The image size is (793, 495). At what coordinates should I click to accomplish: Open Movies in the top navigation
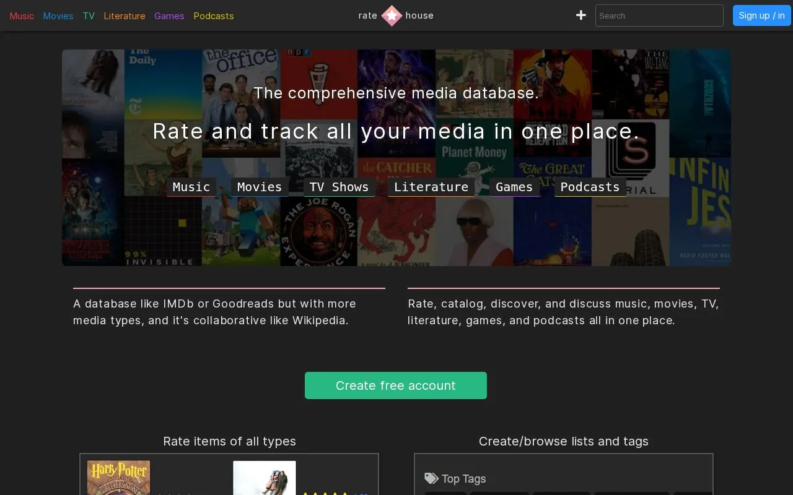click(58, 15)
